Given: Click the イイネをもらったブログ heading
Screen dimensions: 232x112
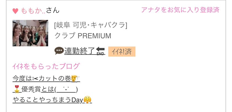Looking at the screenshot, I should 46,66.
